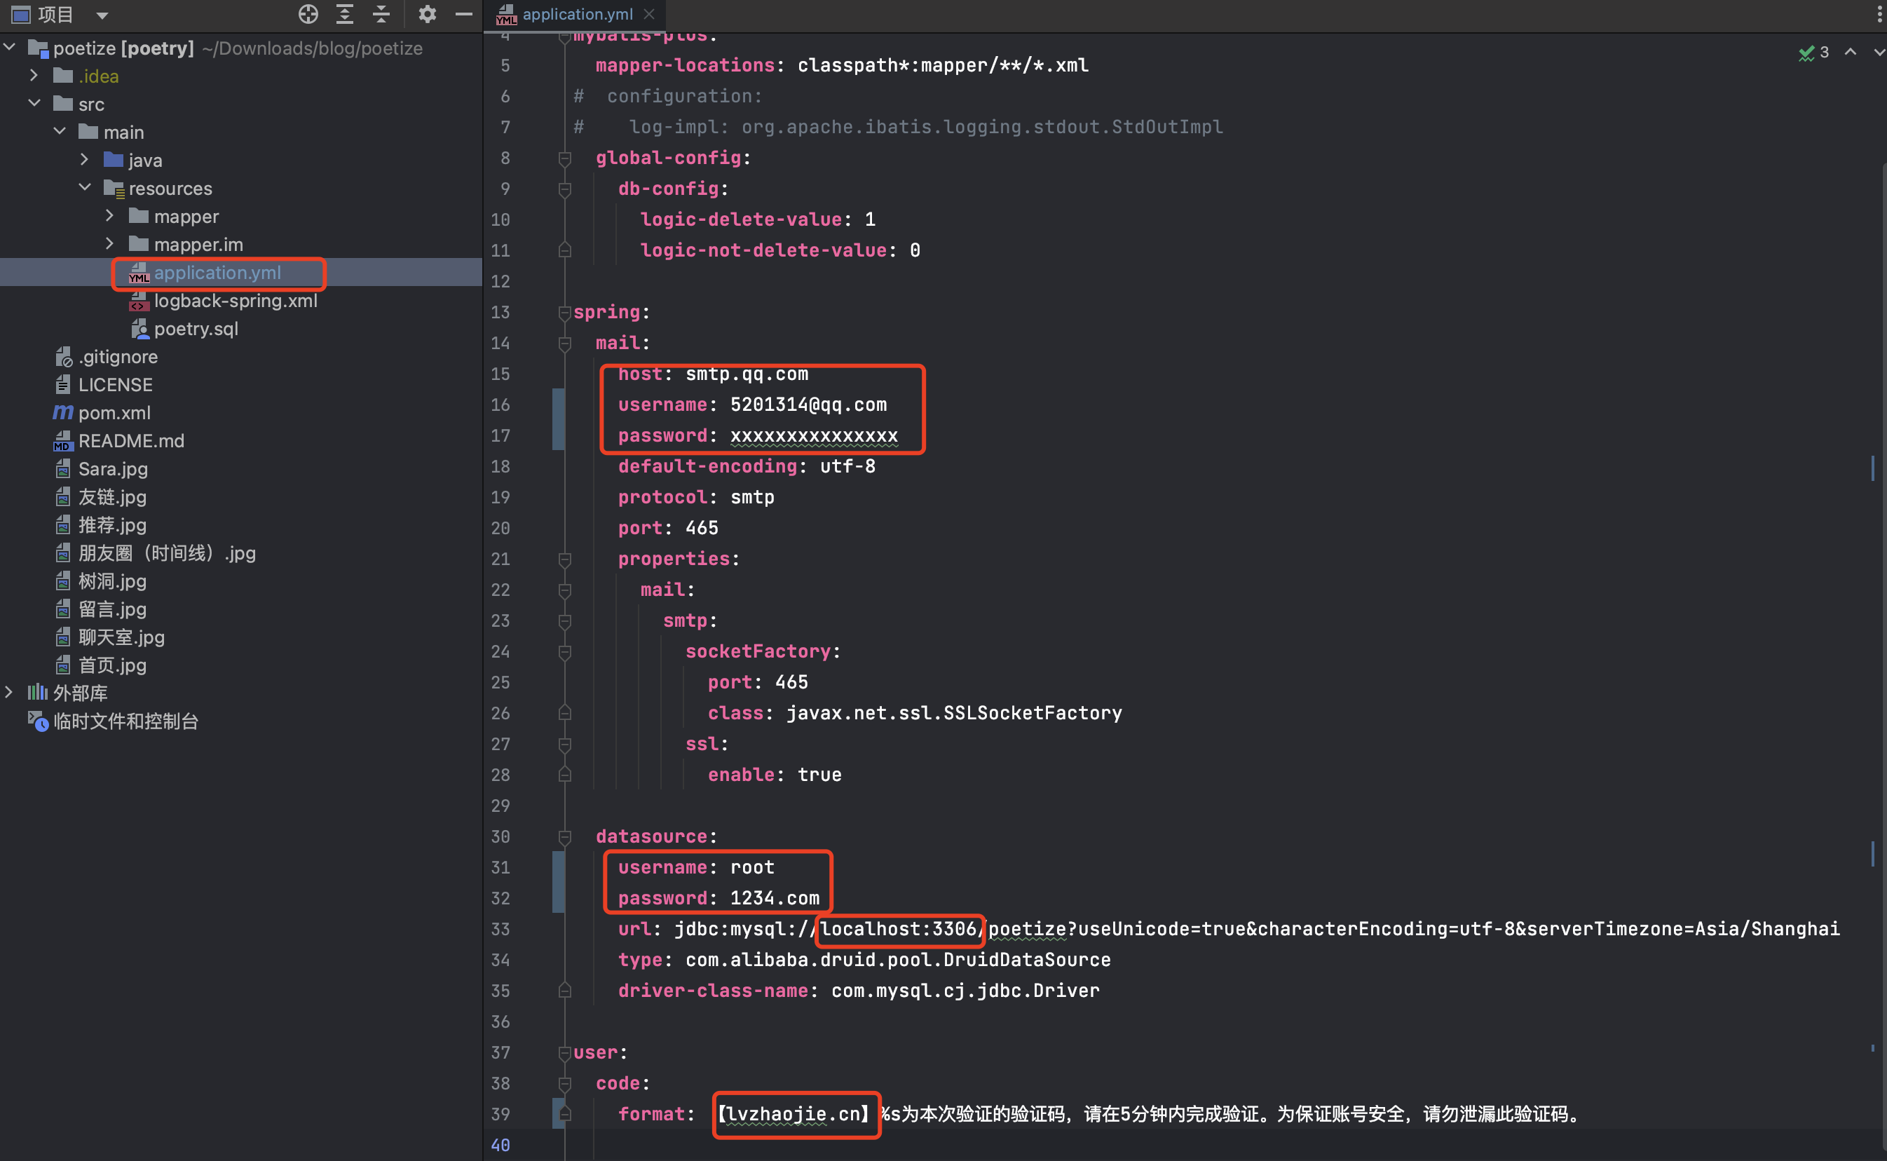Open editor tab options three-dot menu
This screenshot has width=1887, height=1161.
(x=1879, y=14)
